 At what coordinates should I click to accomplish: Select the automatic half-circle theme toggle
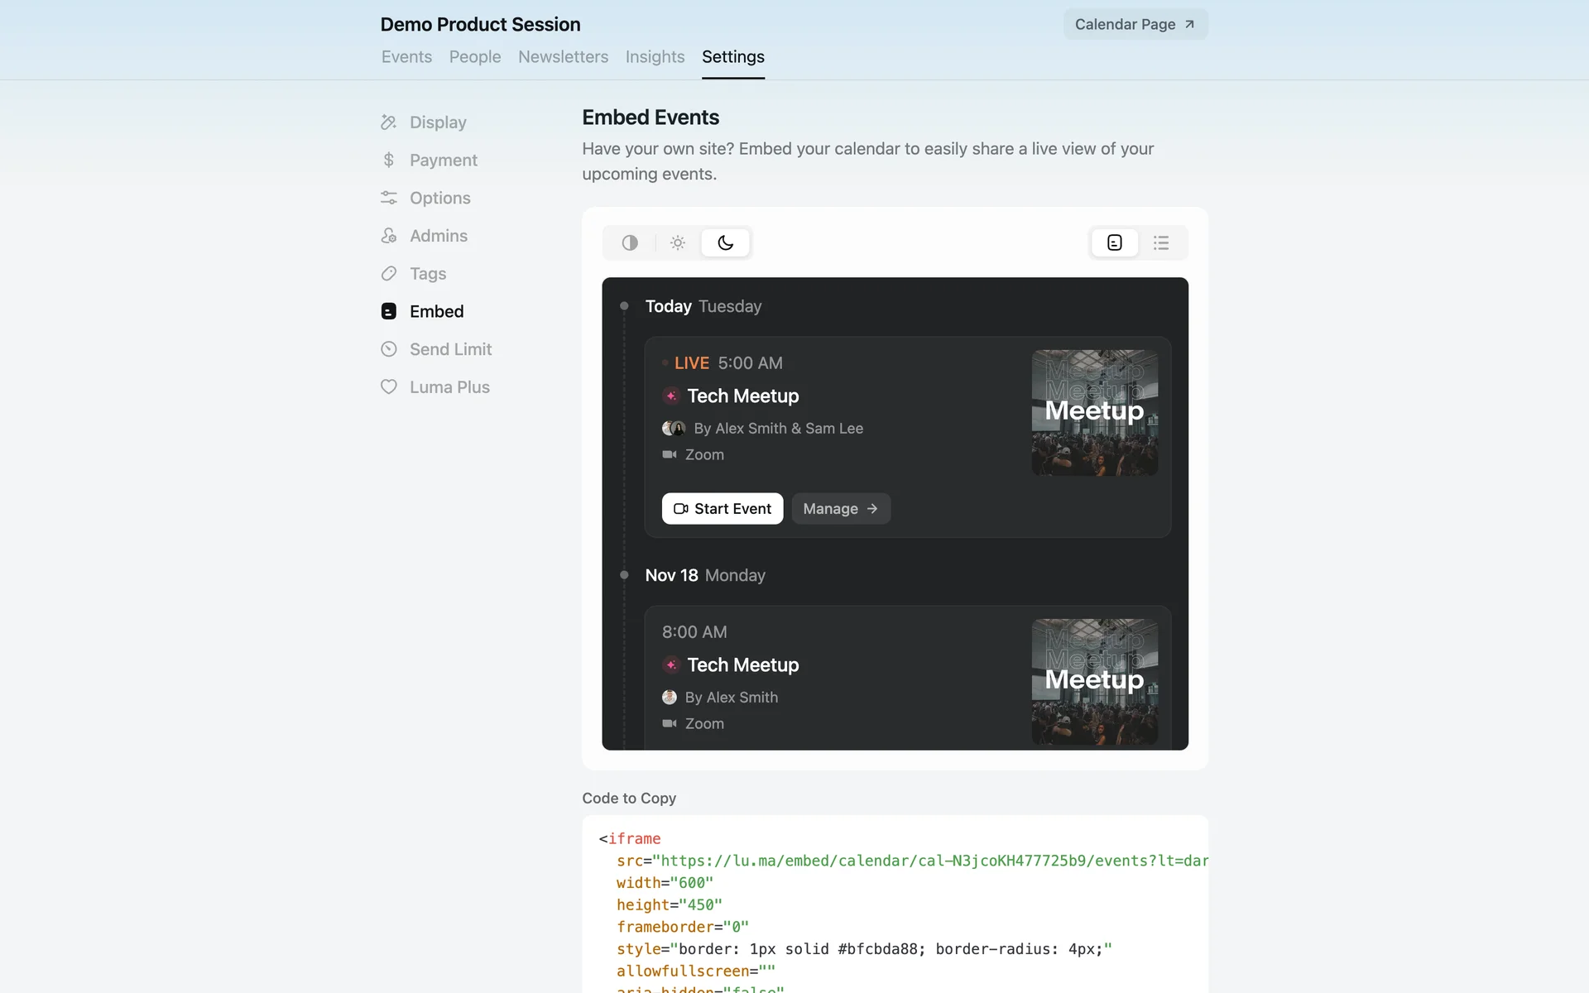click(x=630, y=242)
